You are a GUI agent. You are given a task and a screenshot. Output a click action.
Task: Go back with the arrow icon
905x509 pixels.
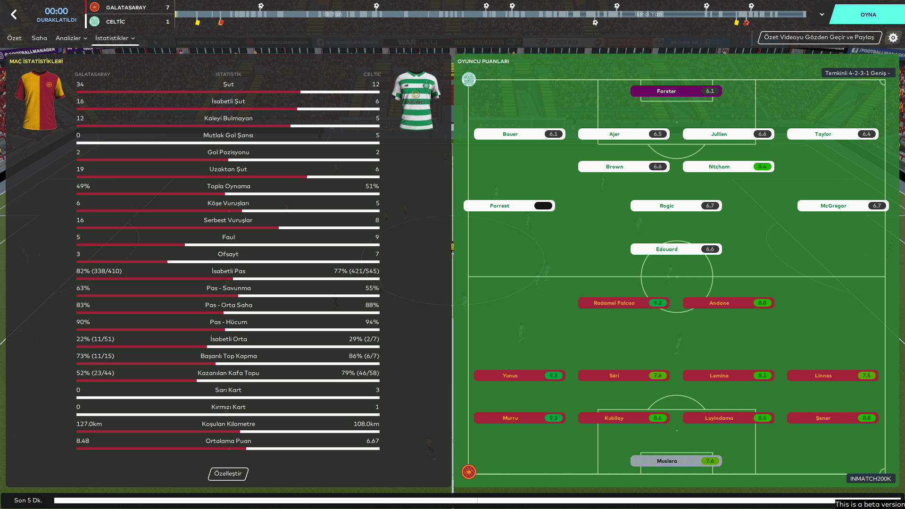14,15
